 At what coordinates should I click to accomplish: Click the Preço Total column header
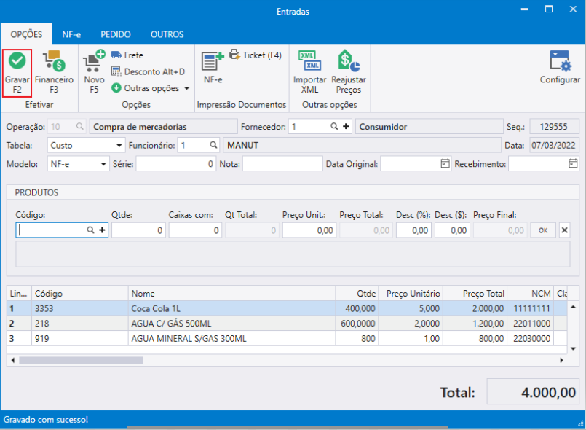tap(475, 294)
